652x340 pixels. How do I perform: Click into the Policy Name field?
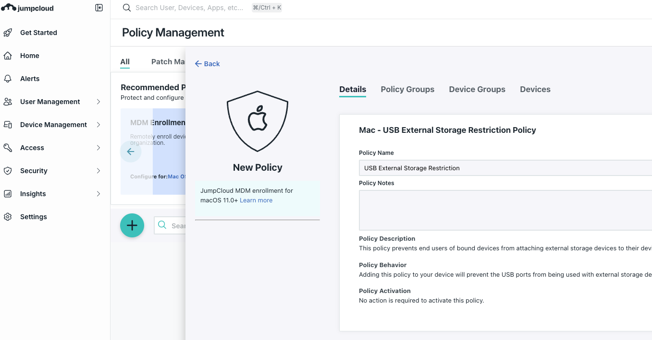point(505,168)
